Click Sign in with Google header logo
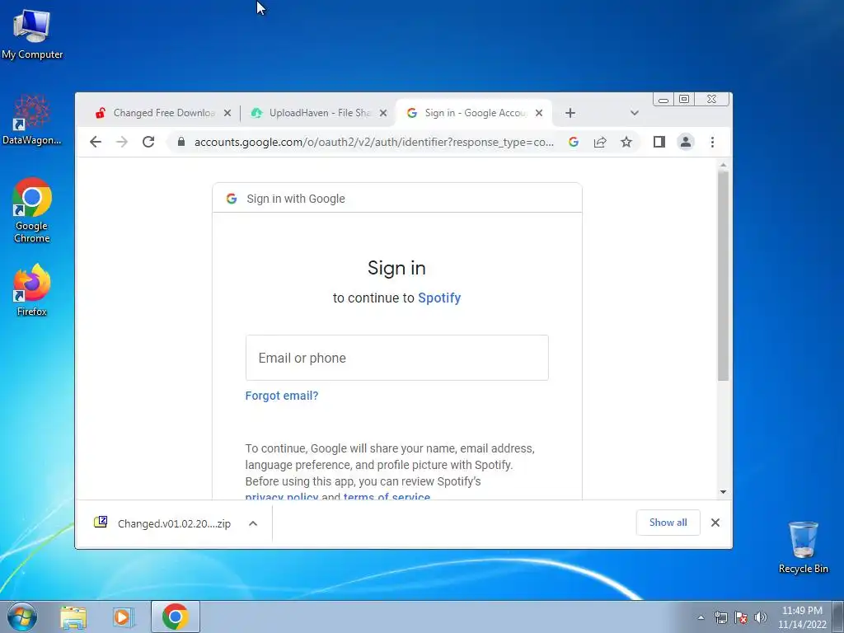844x633 pixels. [x=232, y=199]
